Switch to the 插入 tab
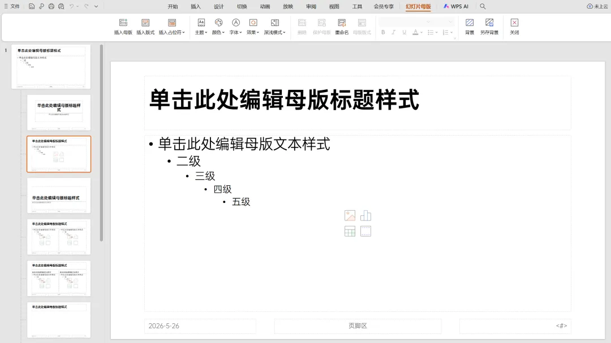The height and width of the screenshot is (343, 611). click(196, 7)
